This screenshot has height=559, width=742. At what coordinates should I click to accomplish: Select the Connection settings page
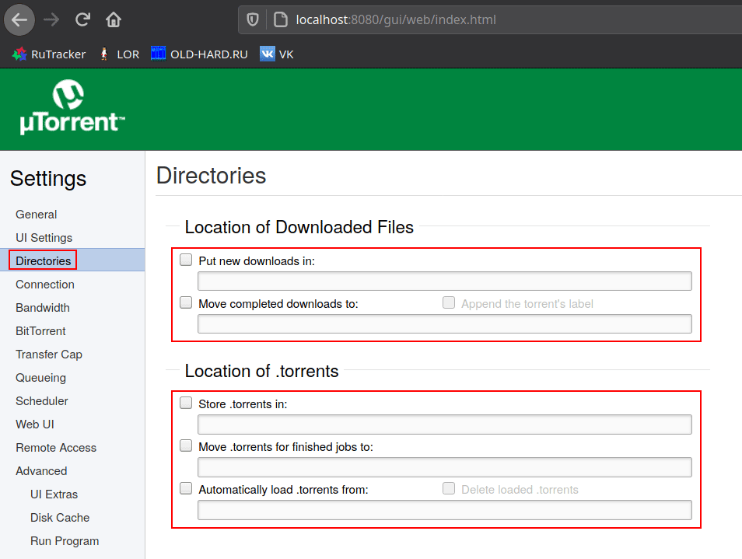[x=45, y=285]
